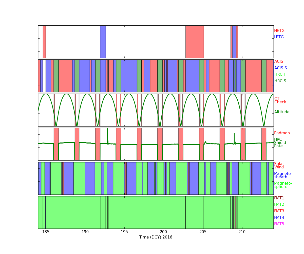Click the Magneto-sheath legend label
304x254 pixels.
tap(283, 176)
